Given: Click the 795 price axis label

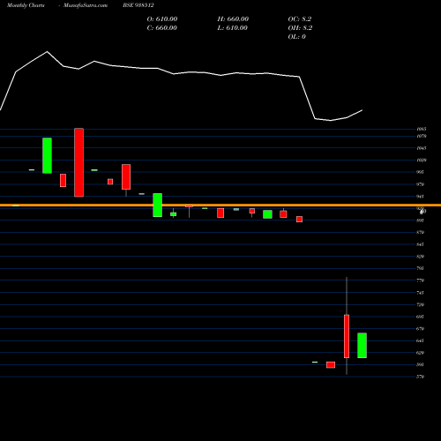Looking at the screenshot, I should 420,268.
